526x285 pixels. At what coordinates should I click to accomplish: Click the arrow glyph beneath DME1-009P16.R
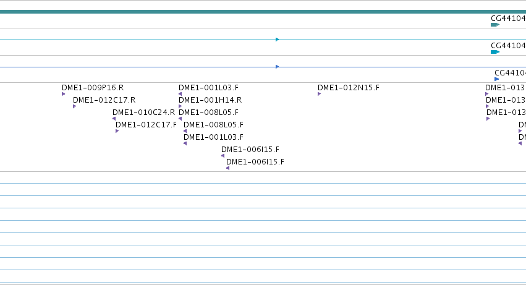[x=64, y=94]
